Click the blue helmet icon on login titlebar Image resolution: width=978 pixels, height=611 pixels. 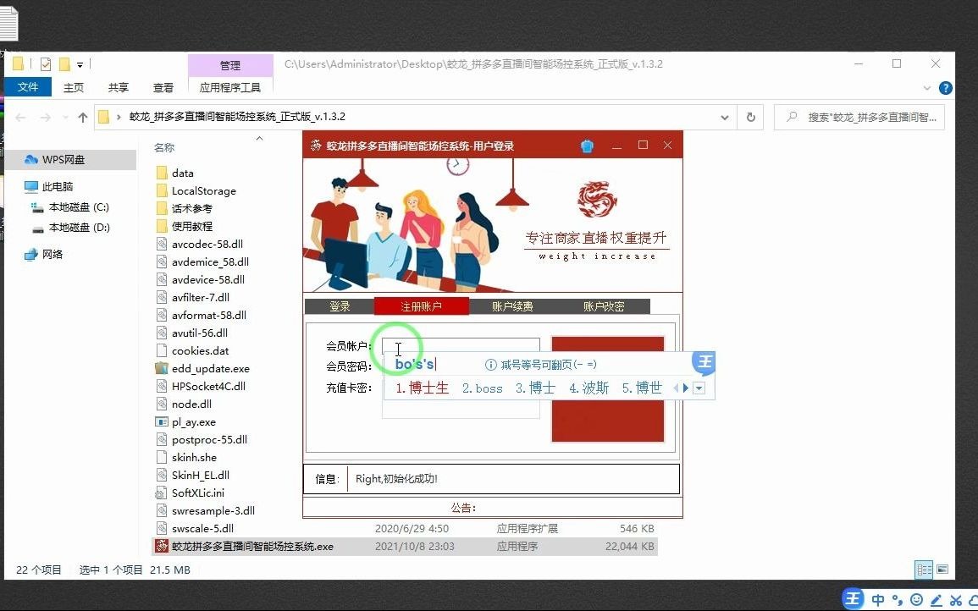[588, 145]
